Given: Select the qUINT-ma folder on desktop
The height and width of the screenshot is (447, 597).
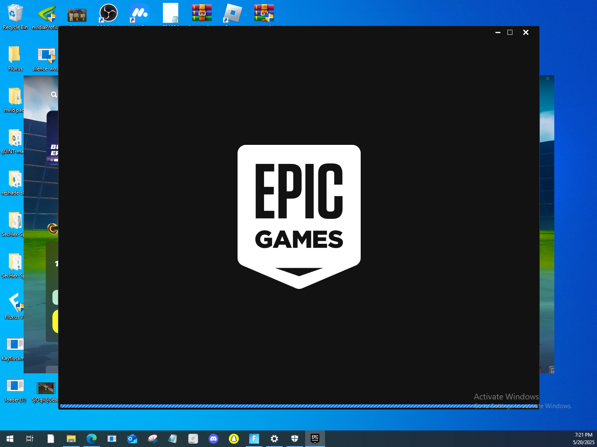Looking at the screenshot, I should [12, 141].
